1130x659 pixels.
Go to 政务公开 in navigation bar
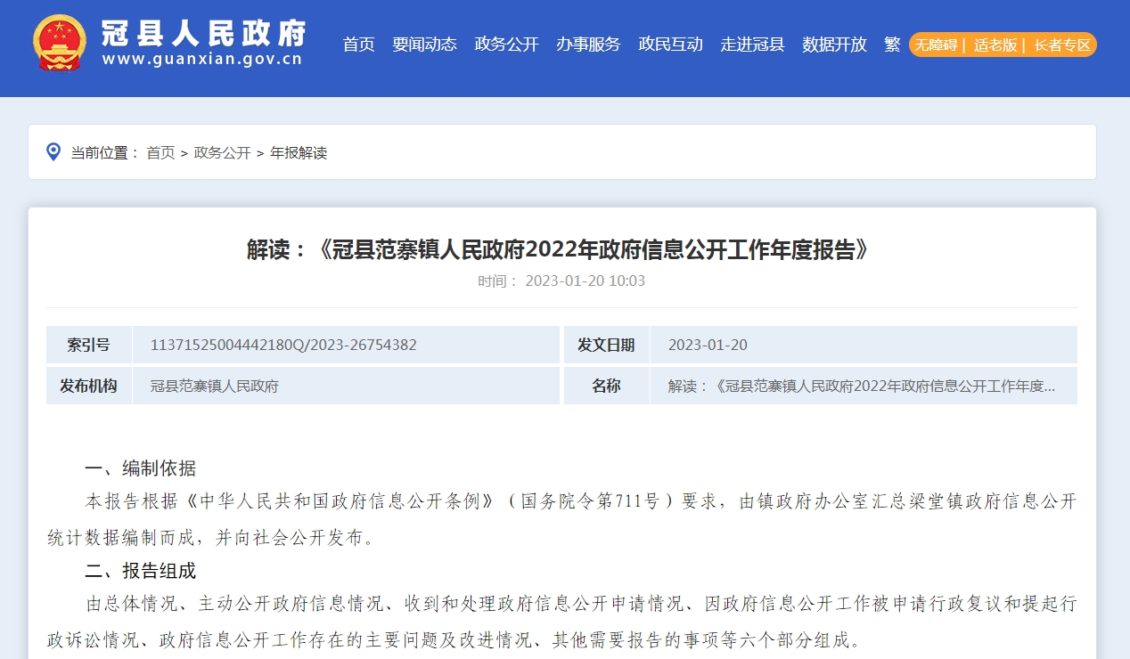tap(507, 45)
